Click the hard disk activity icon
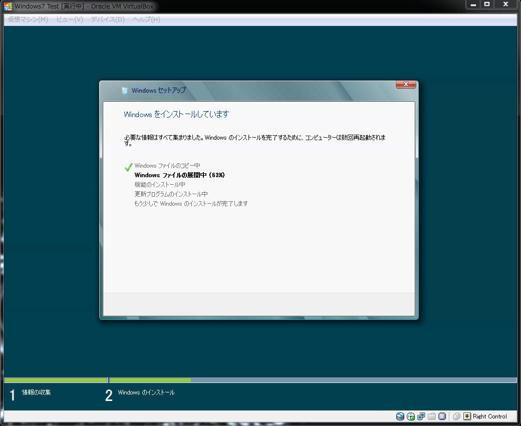The image size is (521, 426). 400,416
